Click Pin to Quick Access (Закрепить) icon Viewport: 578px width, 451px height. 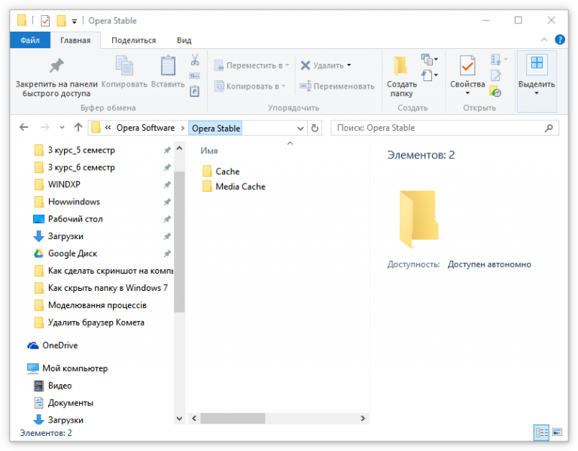point(56,66)
